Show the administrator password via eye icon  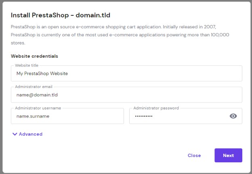233,116
